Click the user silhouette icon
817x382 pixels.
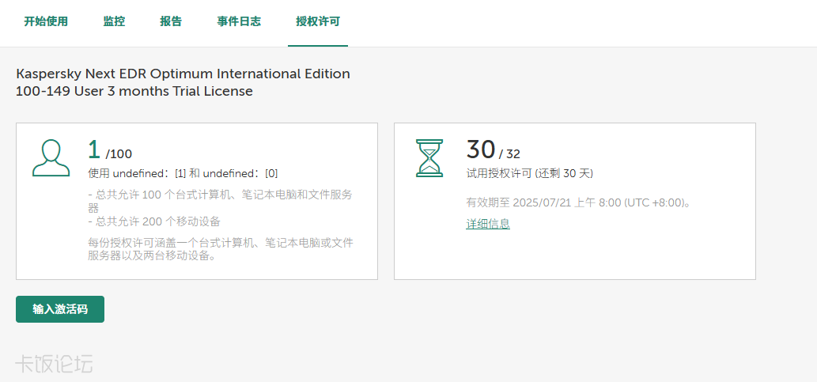51,157
